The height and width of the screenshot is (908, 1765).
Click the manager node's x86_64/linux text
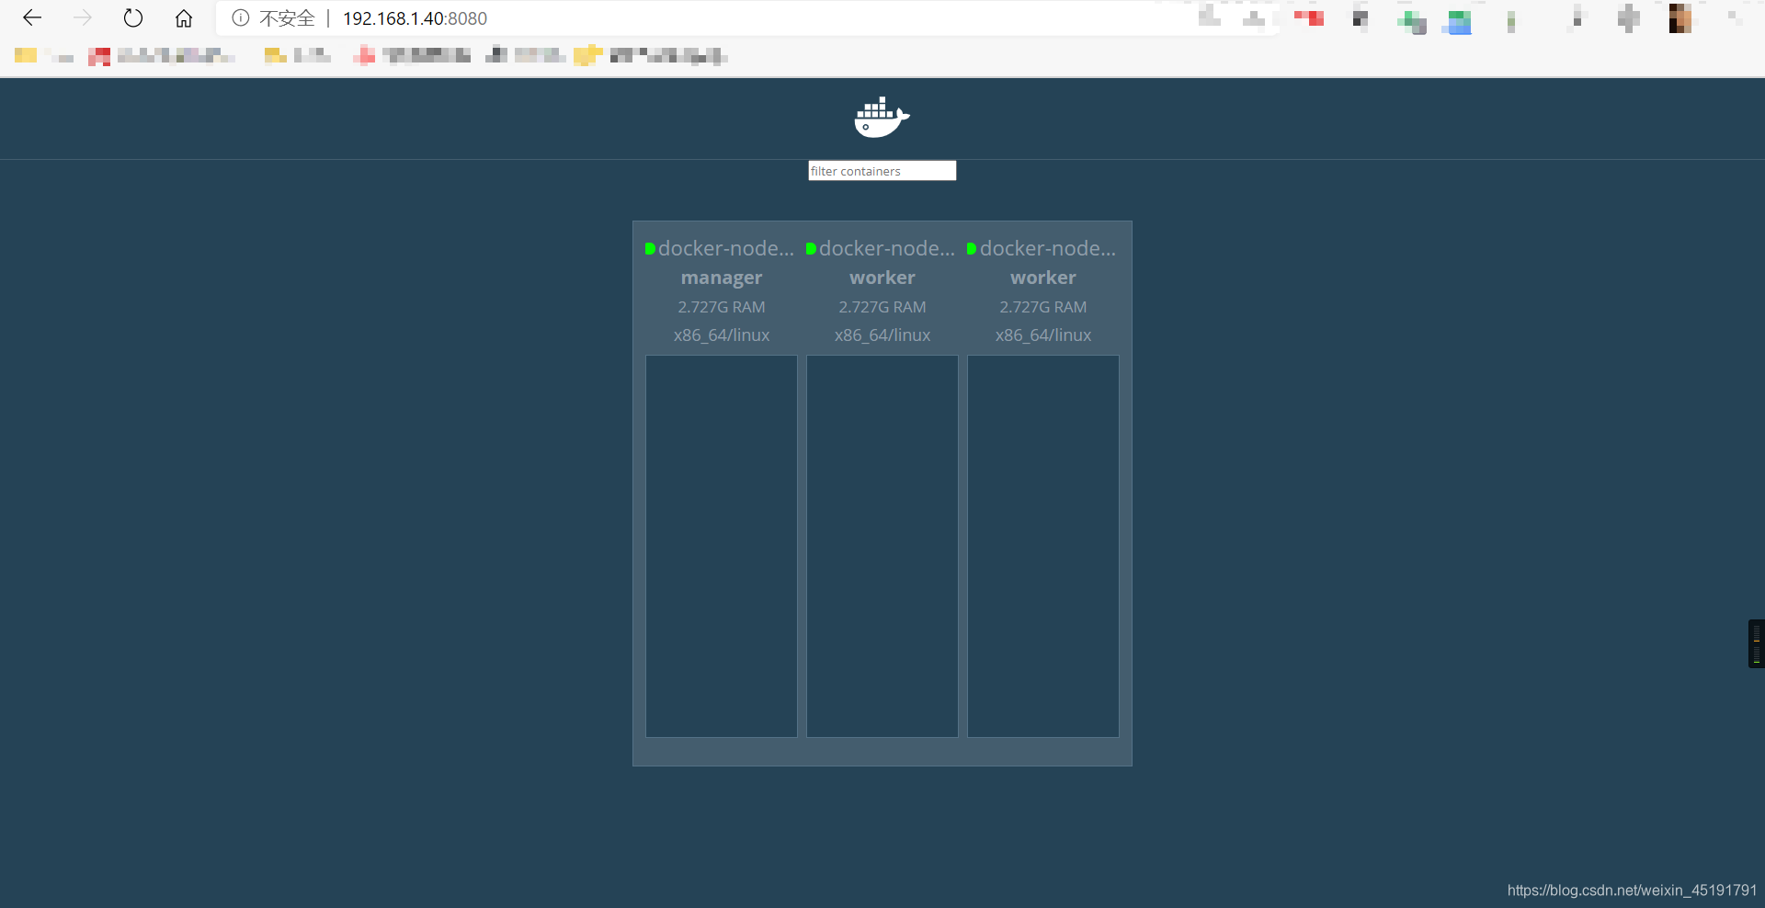click(x=722, y=335)
